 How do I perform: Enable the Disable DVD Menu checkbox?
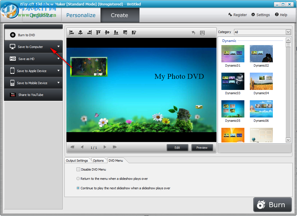[78, 169]
